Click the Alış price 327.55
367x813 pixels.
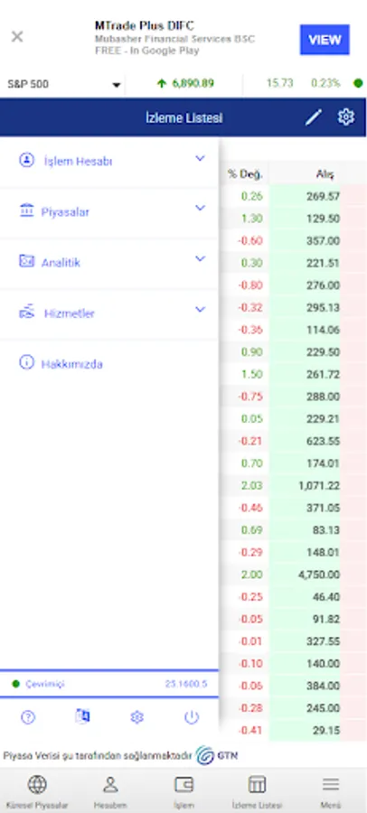coord(323,641)
